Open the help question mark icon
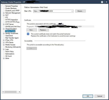 coord(102,2)
